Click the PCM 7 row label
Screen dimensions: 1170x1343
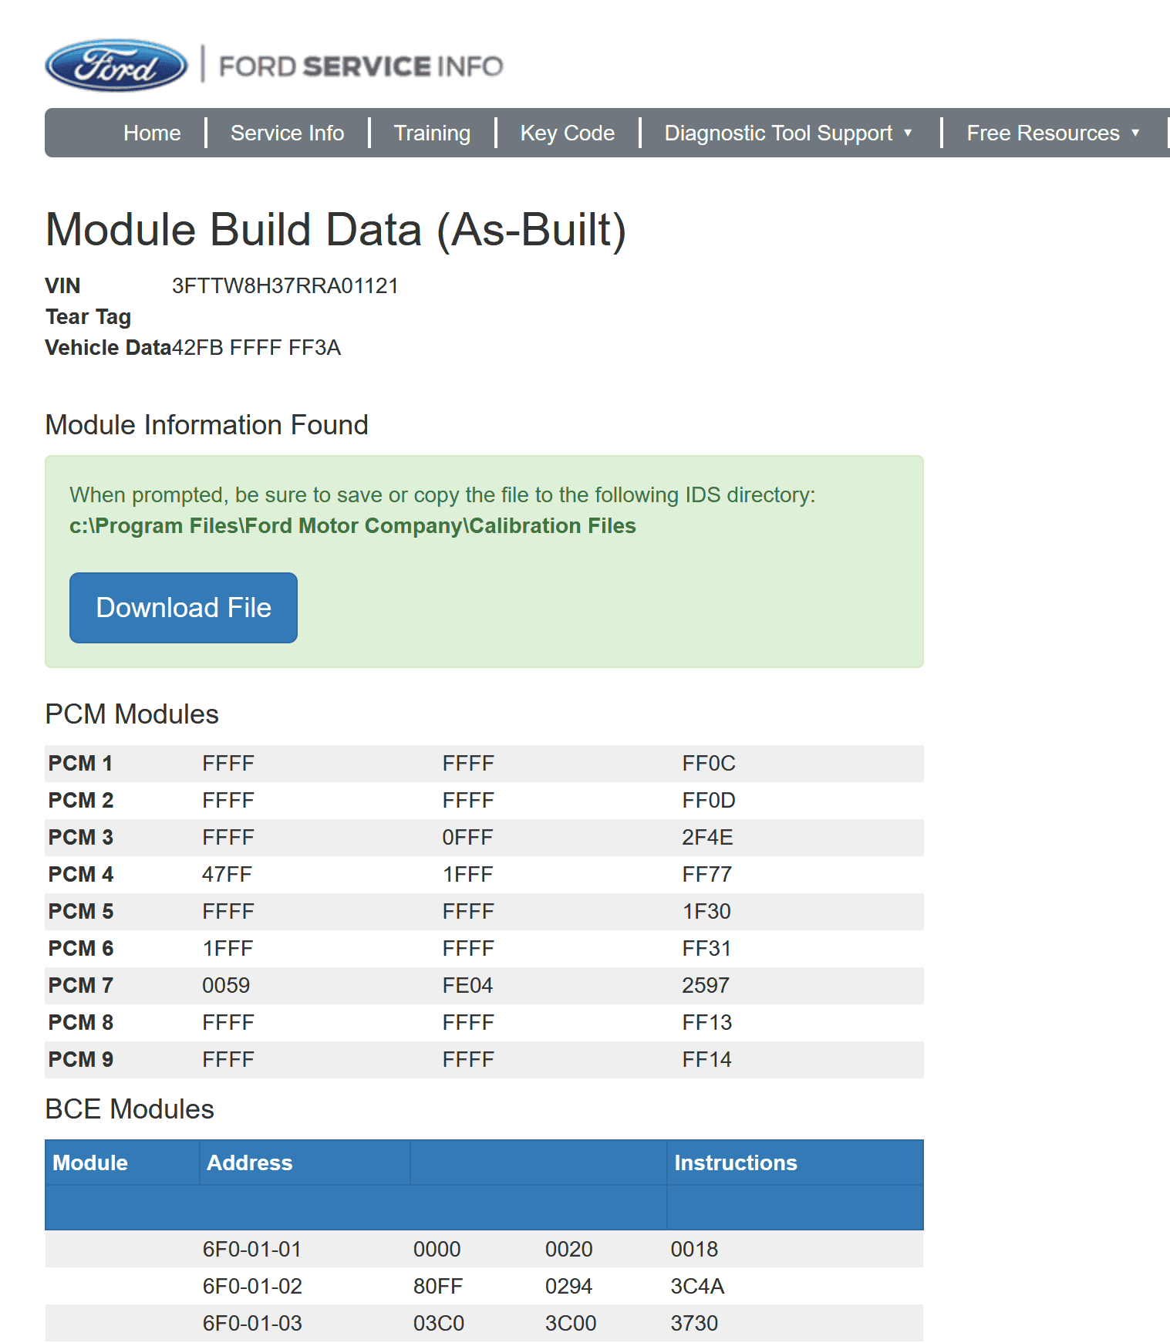click(80, 986)
